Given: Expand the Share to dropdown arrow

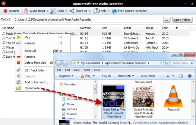Looking at the screenshot, I should pyautogui.click(x=89, y=11).
